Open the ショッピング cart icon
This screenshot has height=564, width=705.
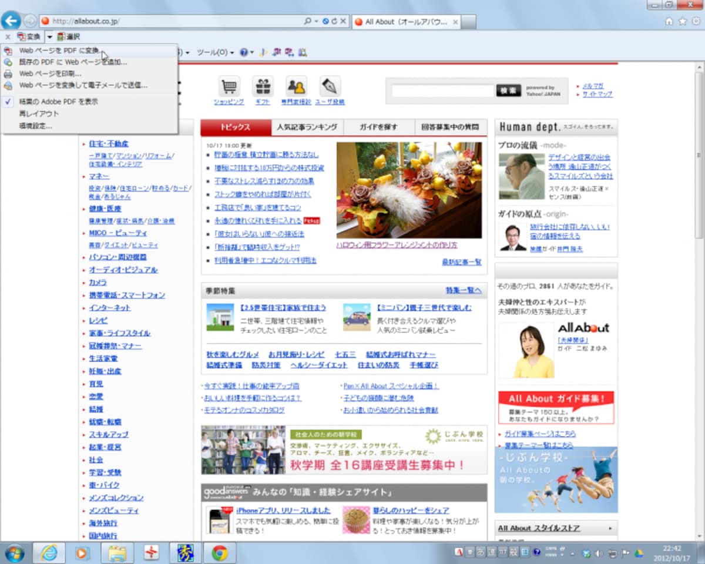229,86
